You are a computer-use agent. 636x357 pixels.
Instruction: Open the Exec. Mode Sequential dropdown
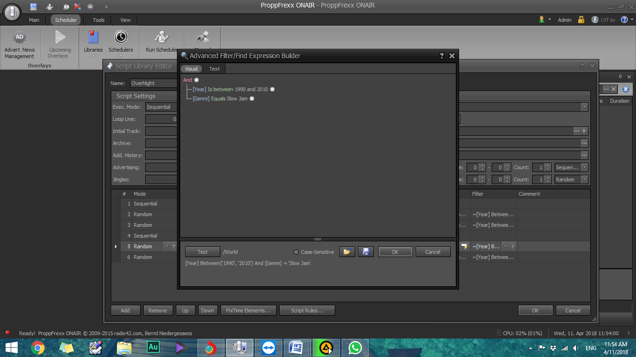[x=161, y=107]
